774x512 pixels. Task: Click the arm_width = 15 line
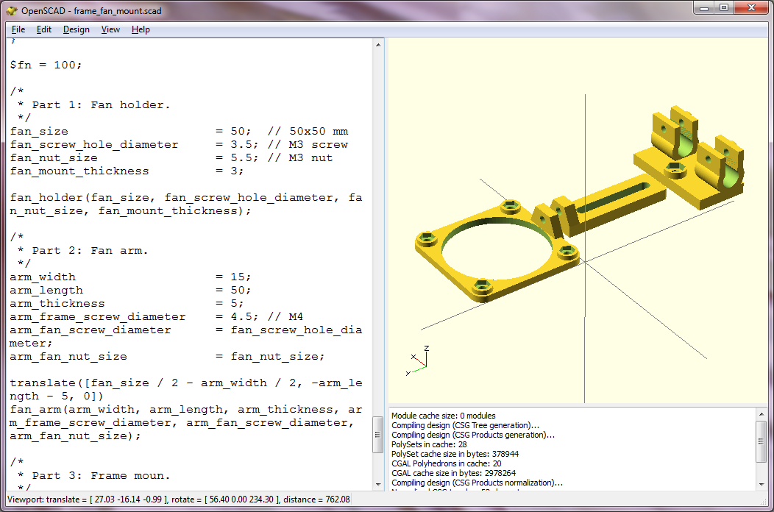tap(130, 277)
